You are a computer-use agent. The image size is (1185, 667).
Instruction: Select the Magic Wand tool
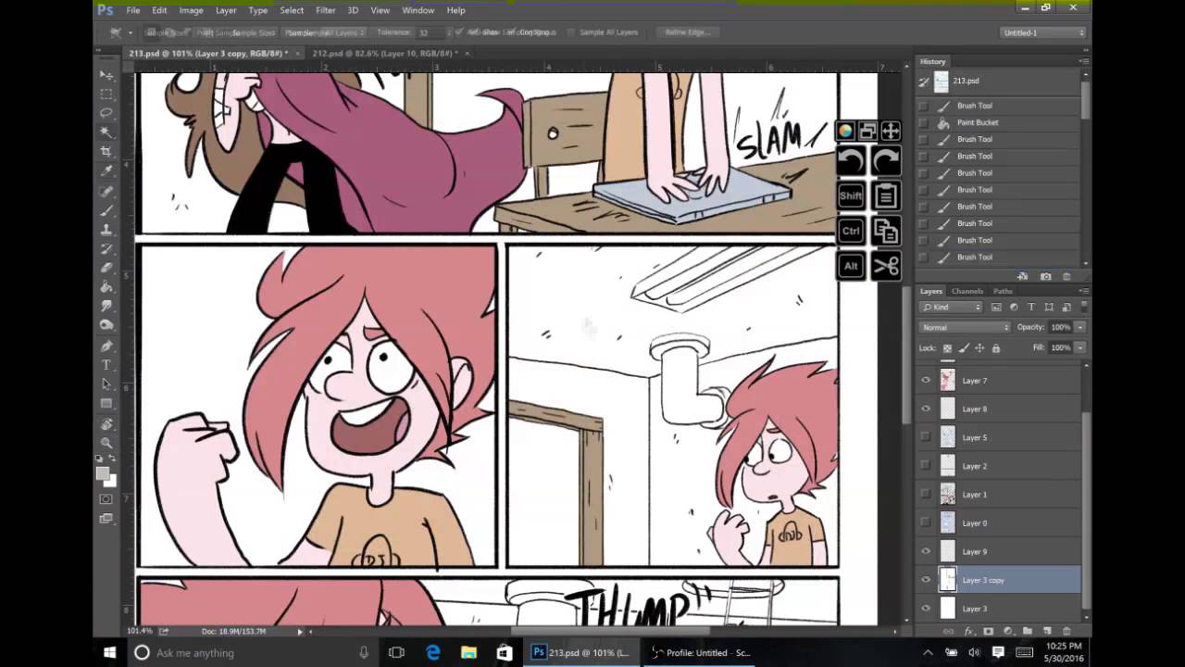(x=106, y=132)
